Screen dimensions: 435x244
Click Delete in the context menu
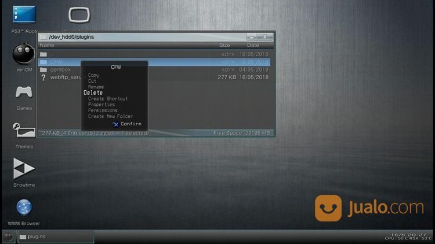click(93, 93)
